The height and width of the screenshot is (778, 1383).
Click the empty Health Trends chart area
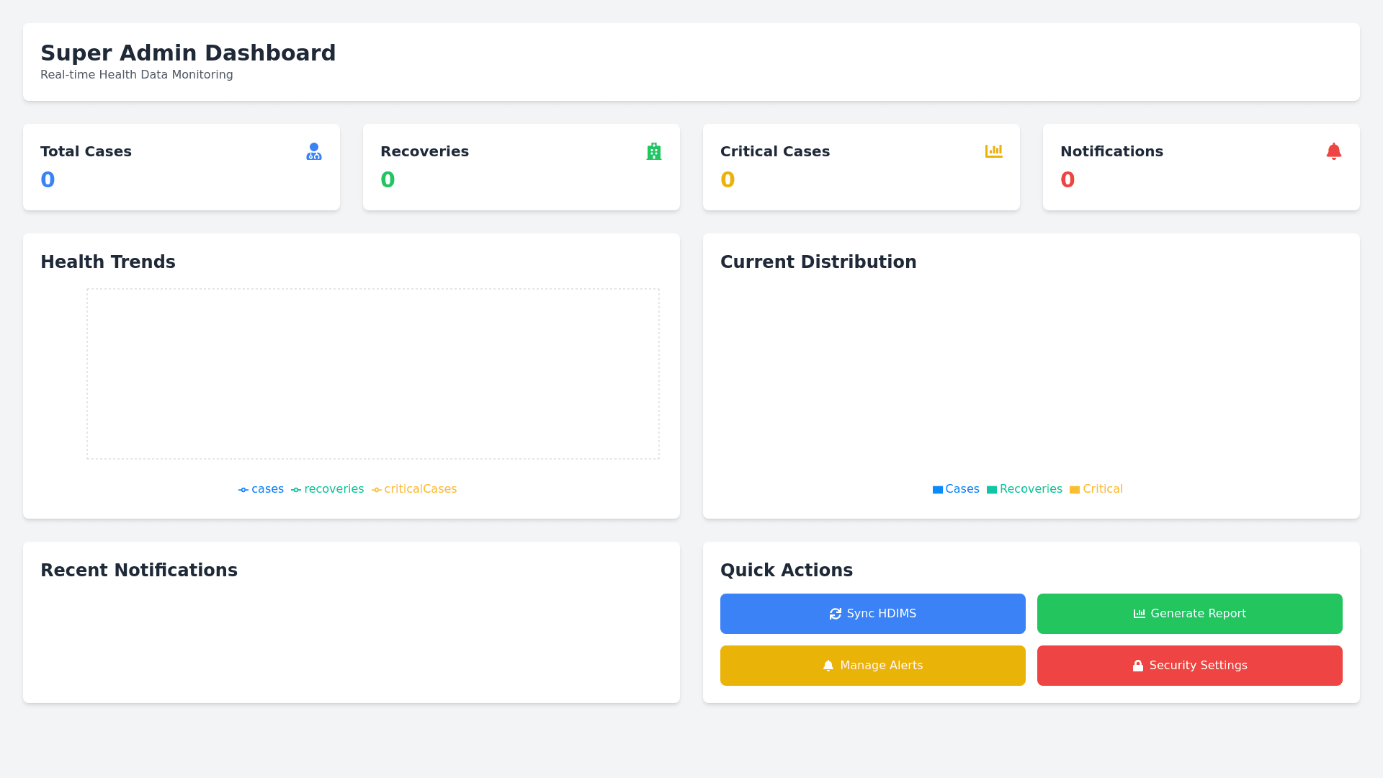coord(373,374)
